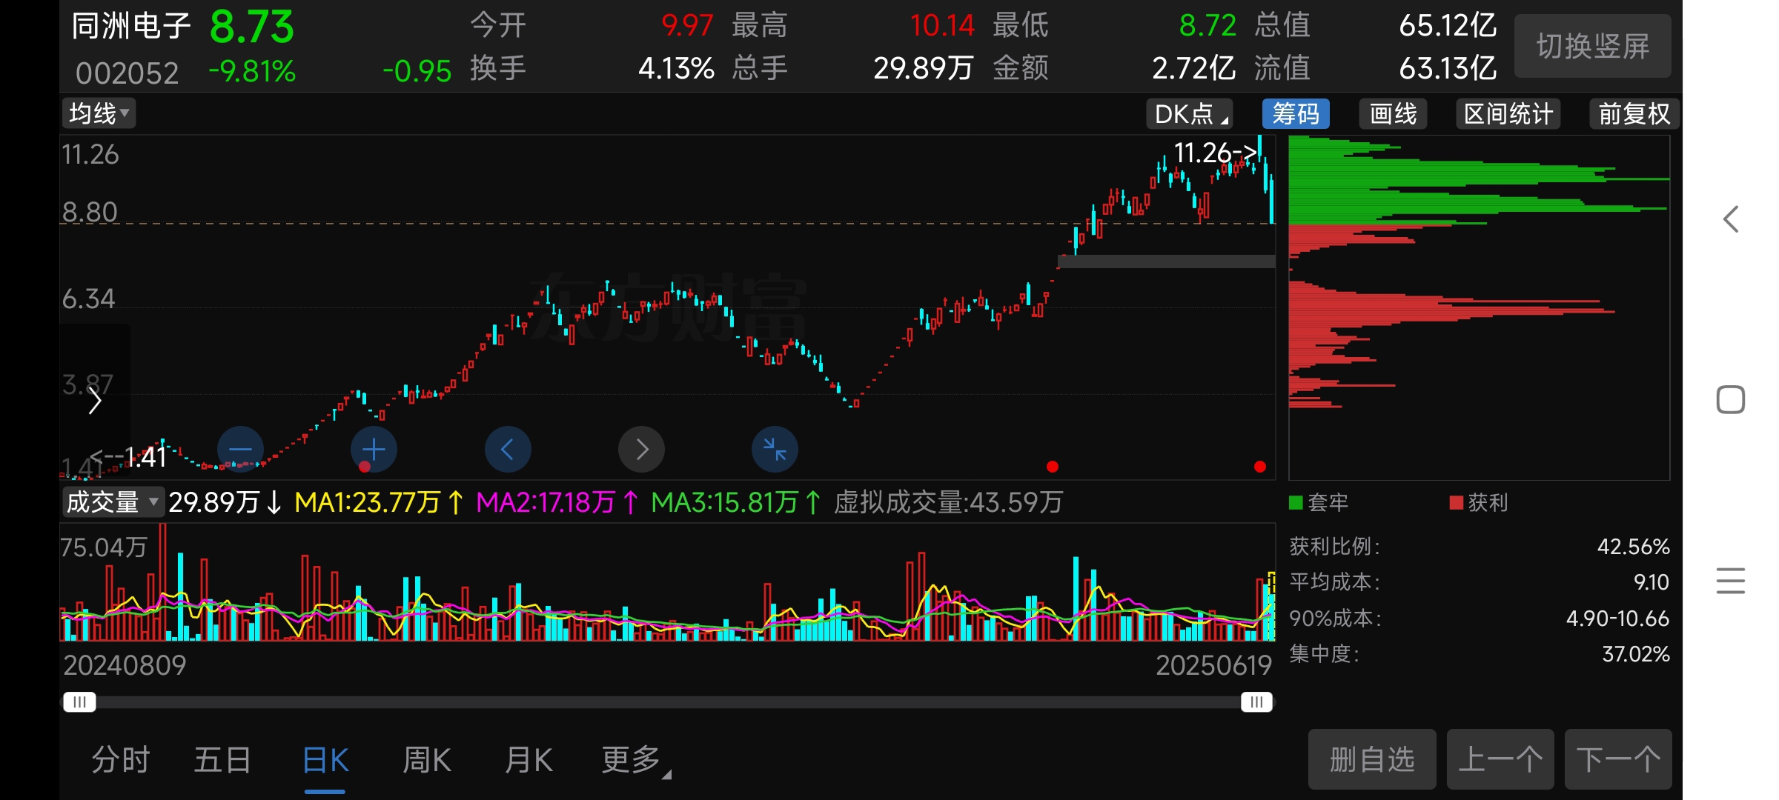Screen dimensions: 1779x800
Task: Open the DK点 options dropdown
Action: click(x=1190, y=114)
